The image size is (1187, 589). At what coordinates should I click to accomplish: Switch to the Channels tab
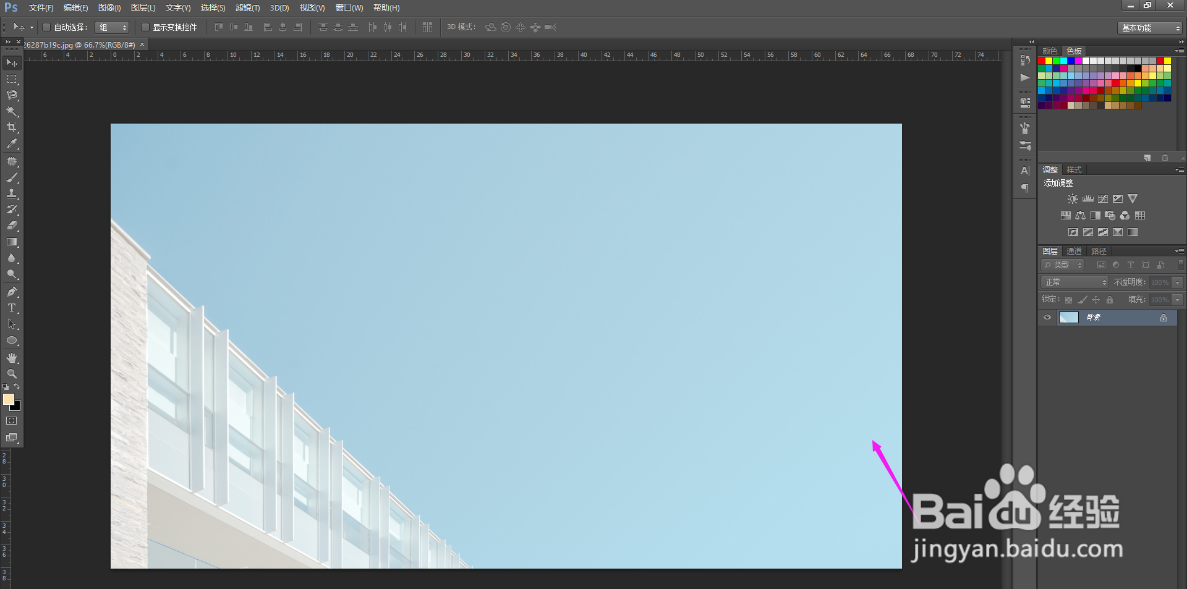(x=1074, y=252)
